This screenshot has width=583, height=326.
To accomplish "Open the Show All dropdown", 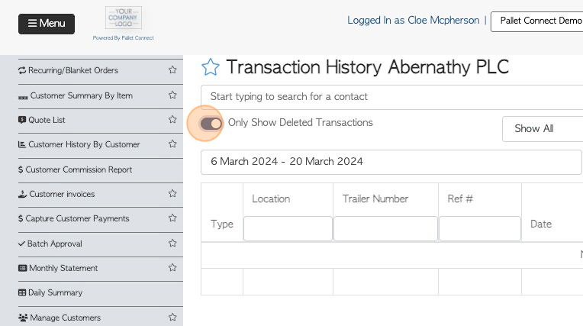I will [543, 129].
